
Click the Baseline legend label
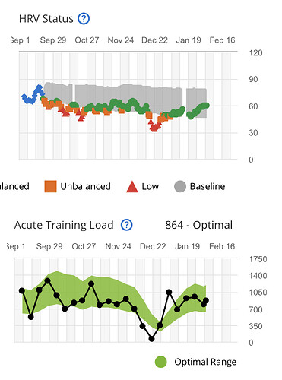coord(208,186)
